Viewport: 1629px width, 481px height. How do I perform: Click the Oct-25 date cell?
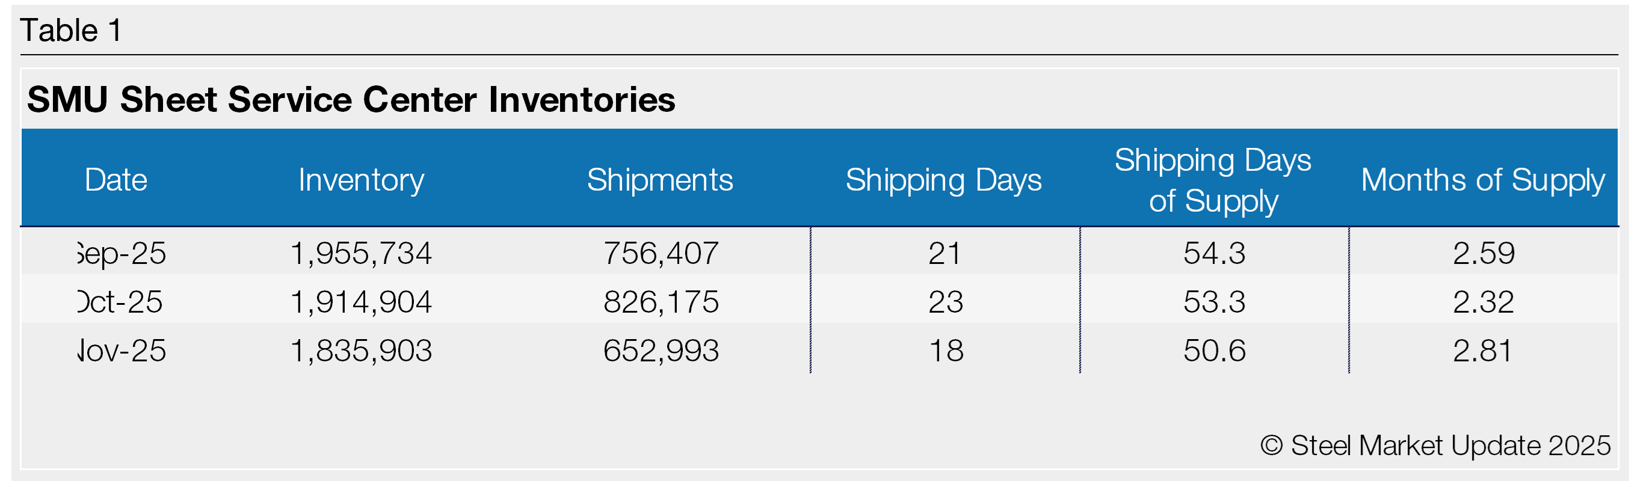(x=120, y=302)
